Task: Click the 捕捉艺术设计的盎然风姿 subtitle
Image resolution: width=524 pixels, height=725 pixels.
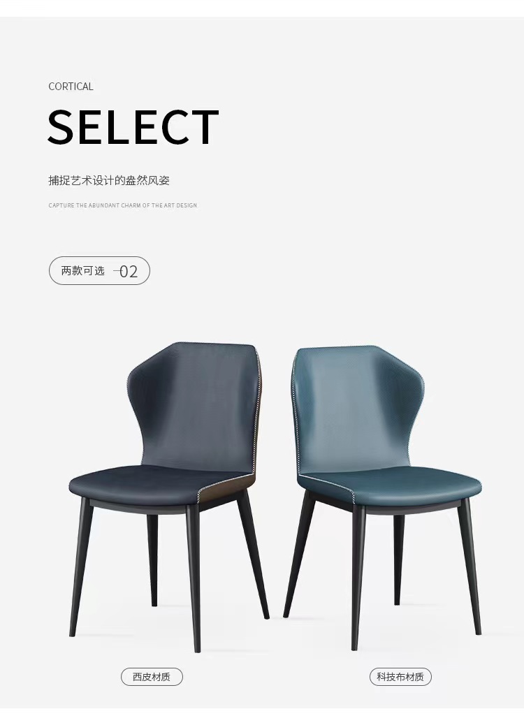Action: click(109, 180)
